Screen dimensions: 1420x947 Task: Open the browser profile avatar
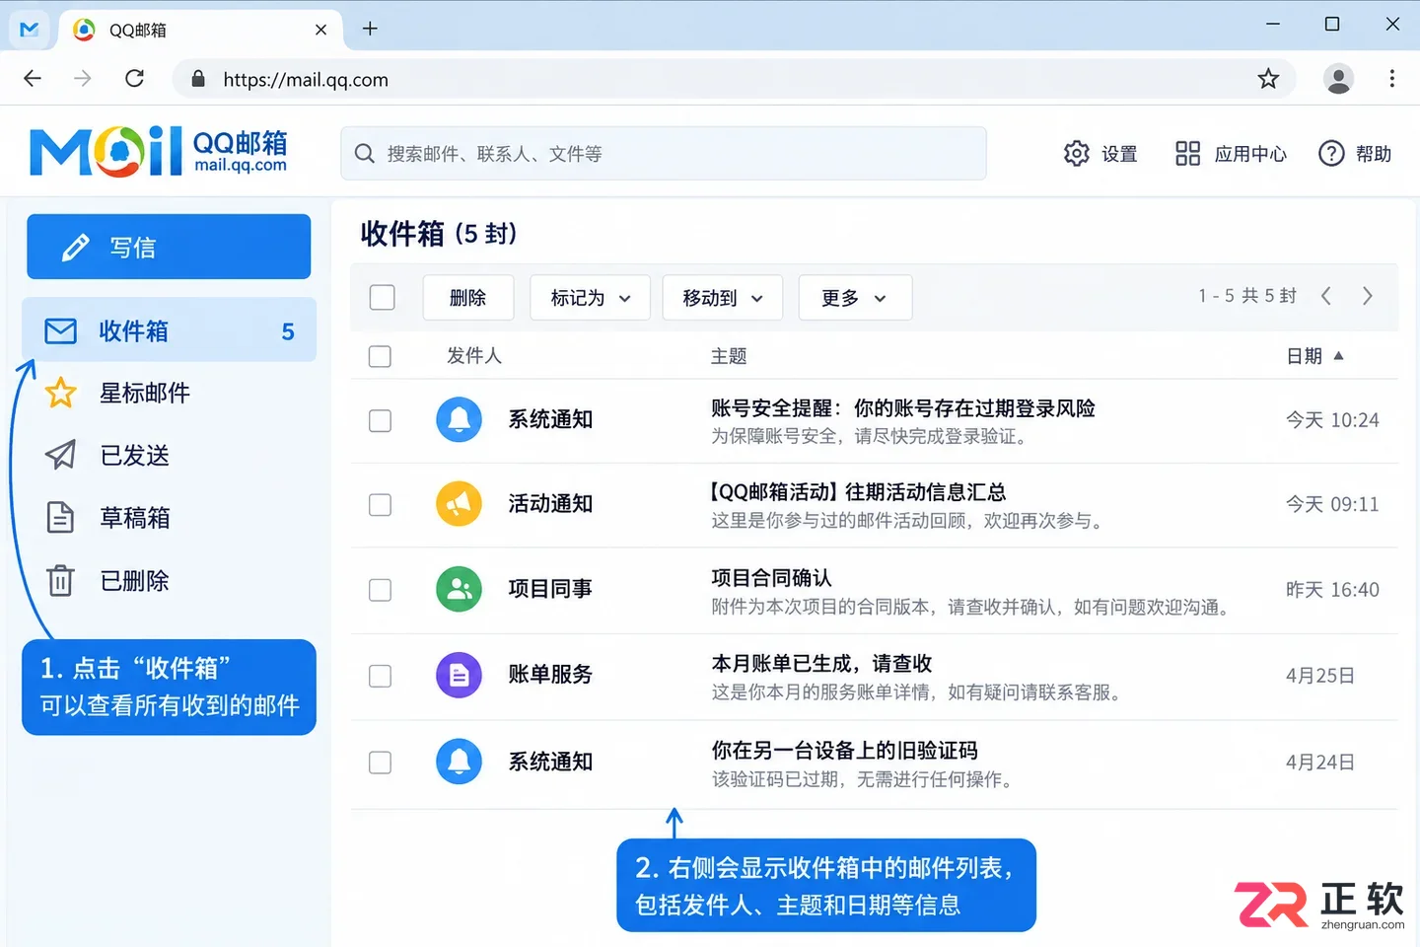[x=1338, y=79]
